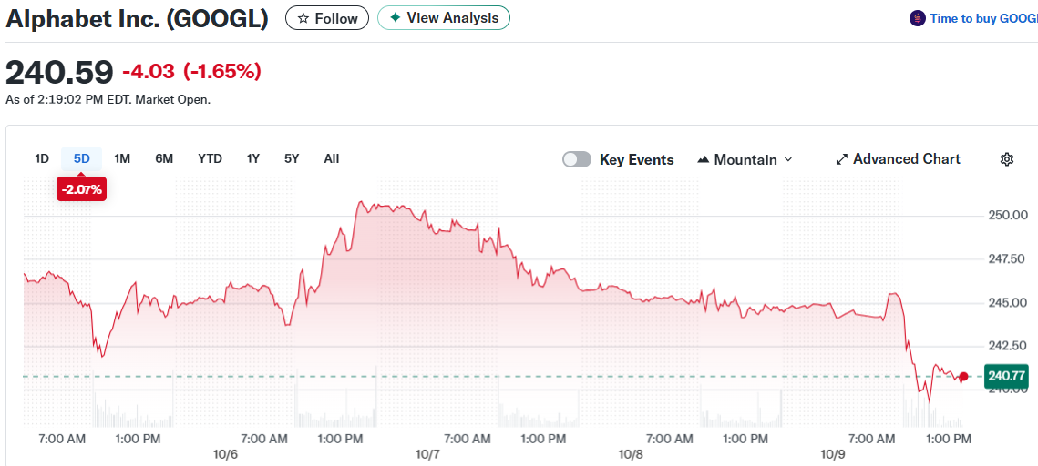Viewport: 1038px width, 466px height.
Task: Select the 5D time range tab
Action: 82,158
